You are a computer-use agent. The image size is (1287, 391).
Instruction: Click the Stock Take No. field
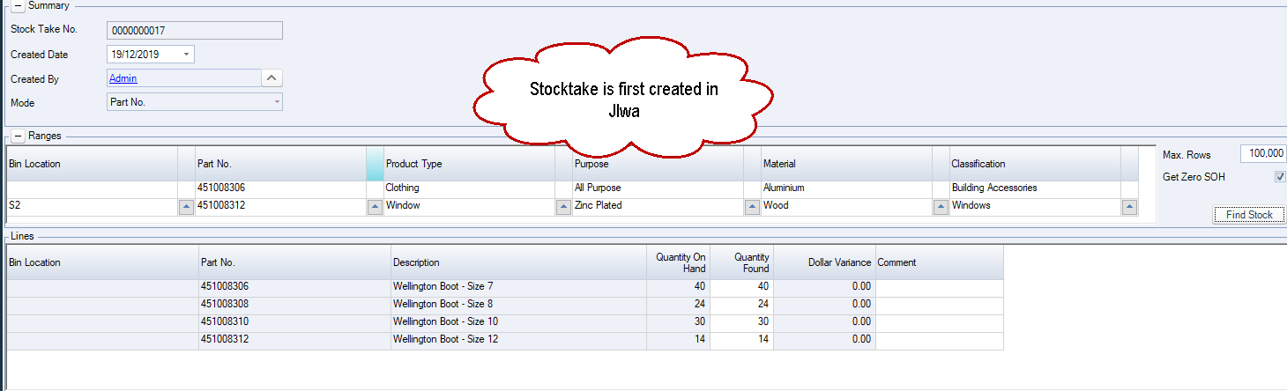pyautogui.click(x=194, y=30)
